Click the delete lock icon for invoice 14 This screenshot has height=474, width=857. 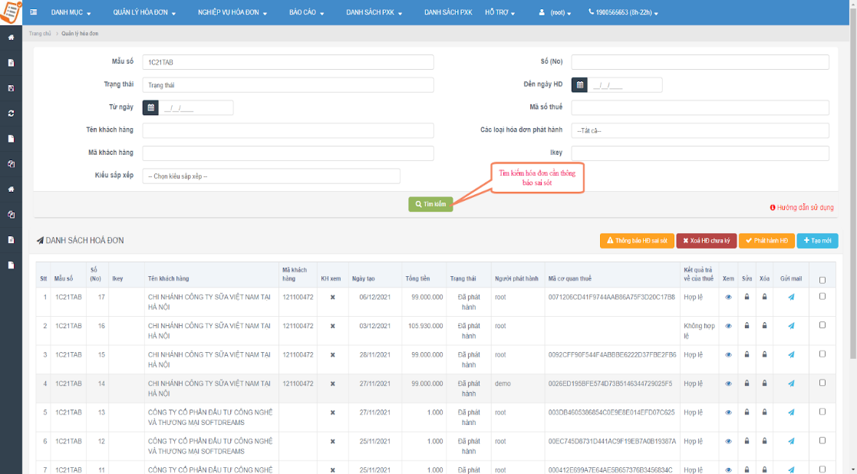click(x=764, y=383)
